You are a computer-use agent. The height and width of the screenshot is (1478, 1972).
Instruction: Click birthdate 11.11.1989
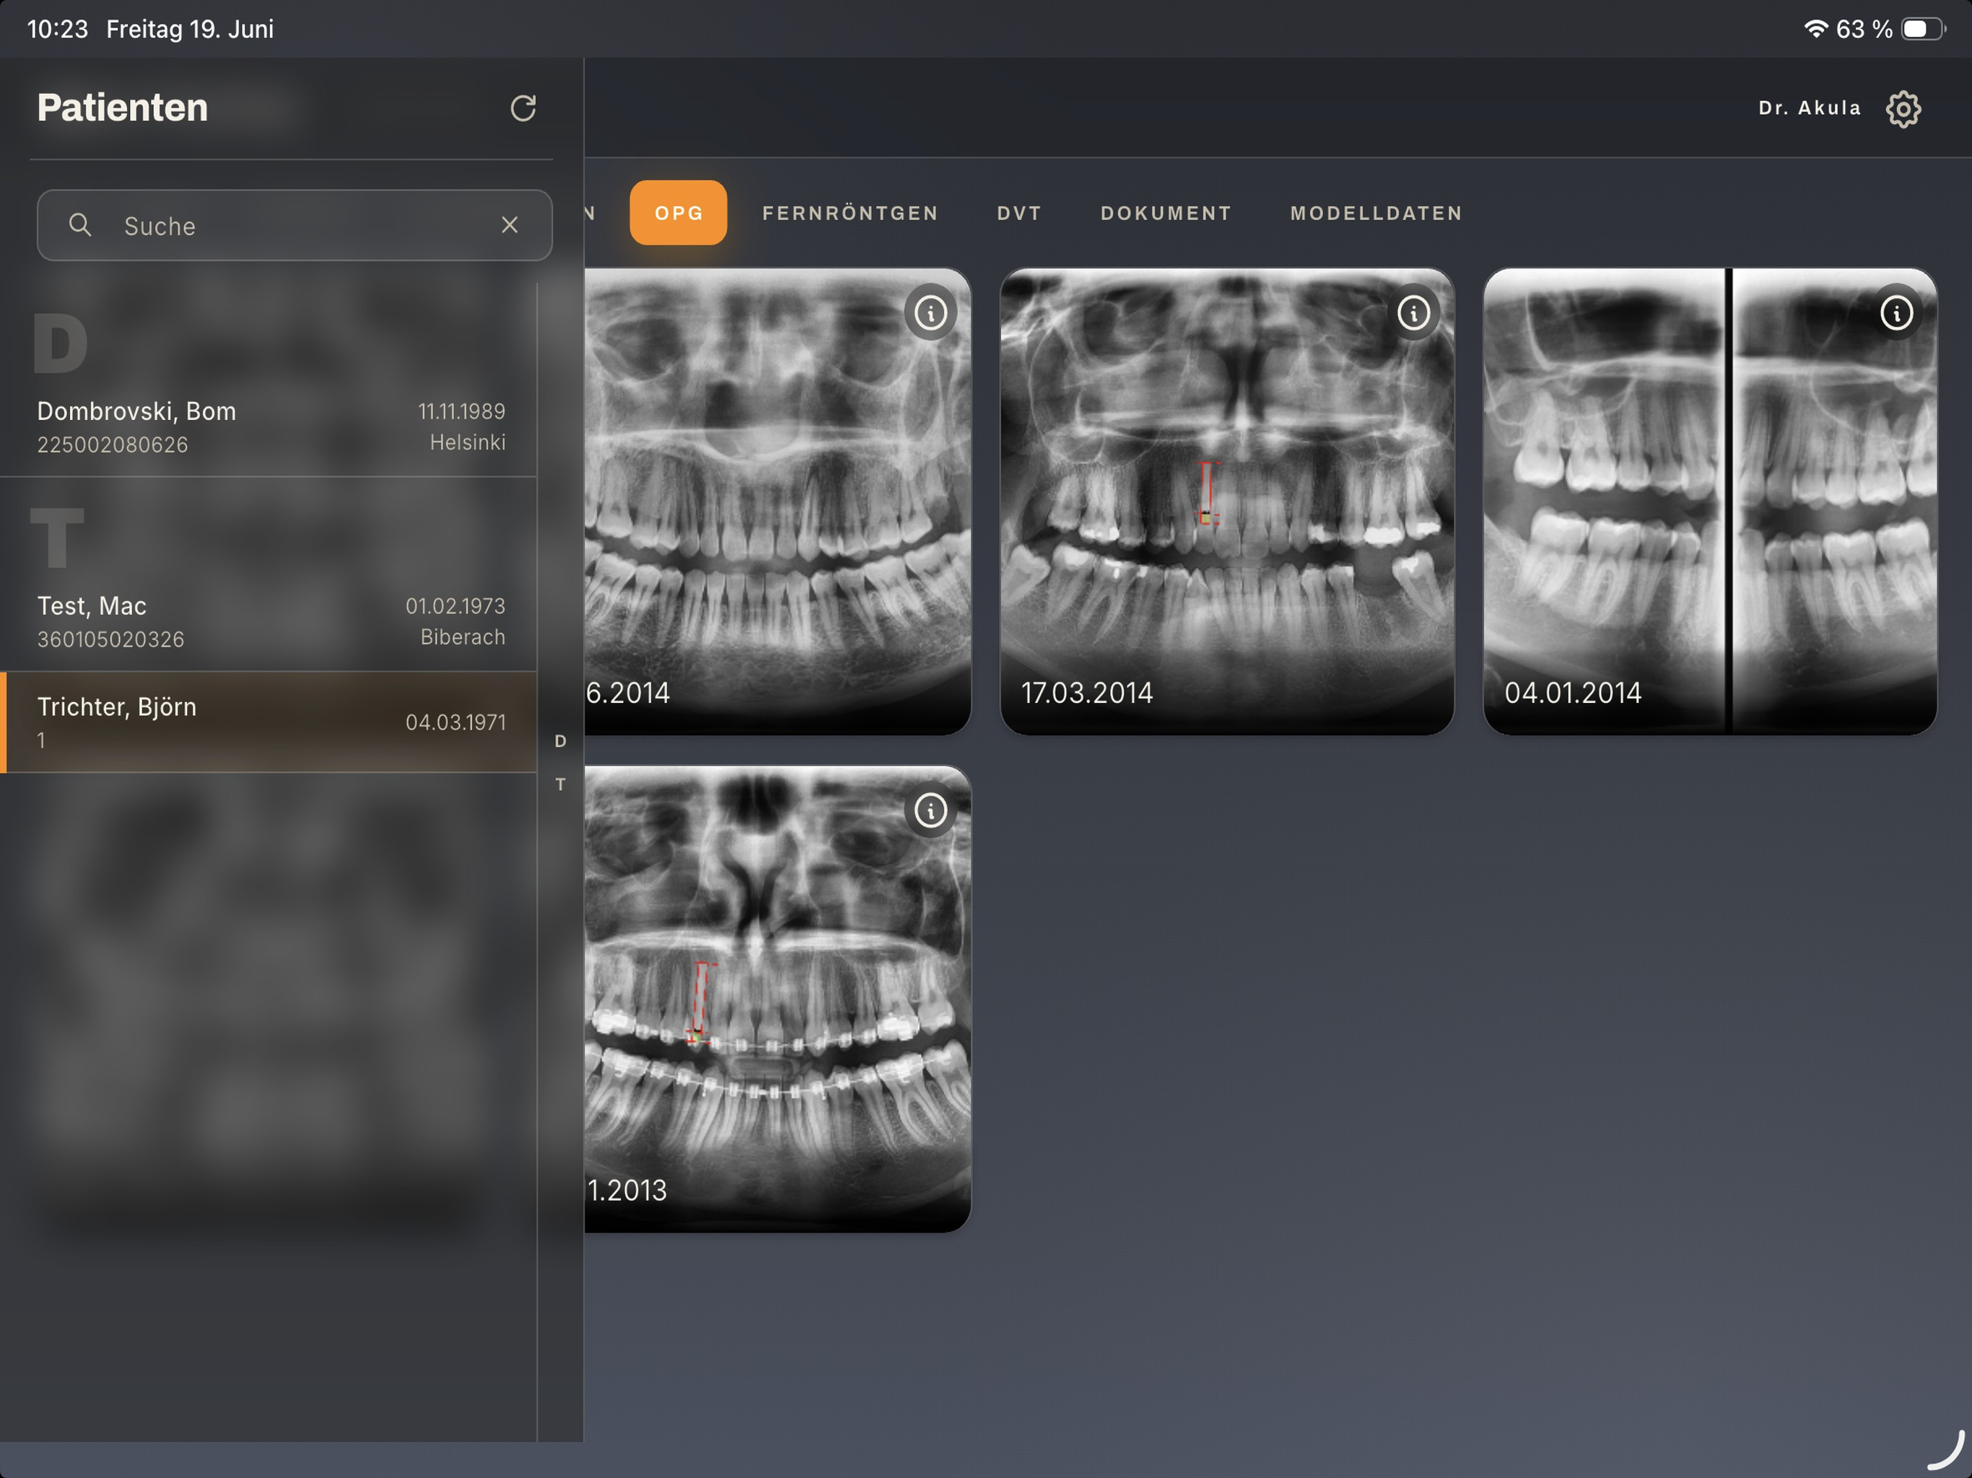click(x=462, y=411)
